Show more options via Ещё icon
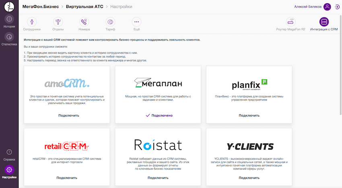 pos(136,22)
